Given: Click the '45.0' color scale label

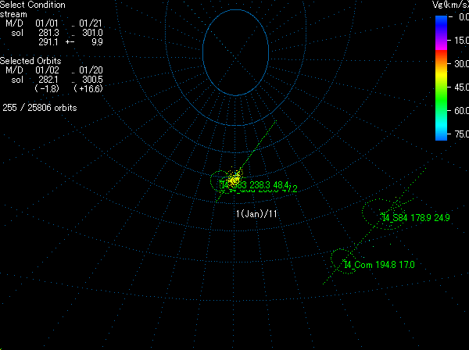Looking at the screenshot, I should (x=461, y=87).
